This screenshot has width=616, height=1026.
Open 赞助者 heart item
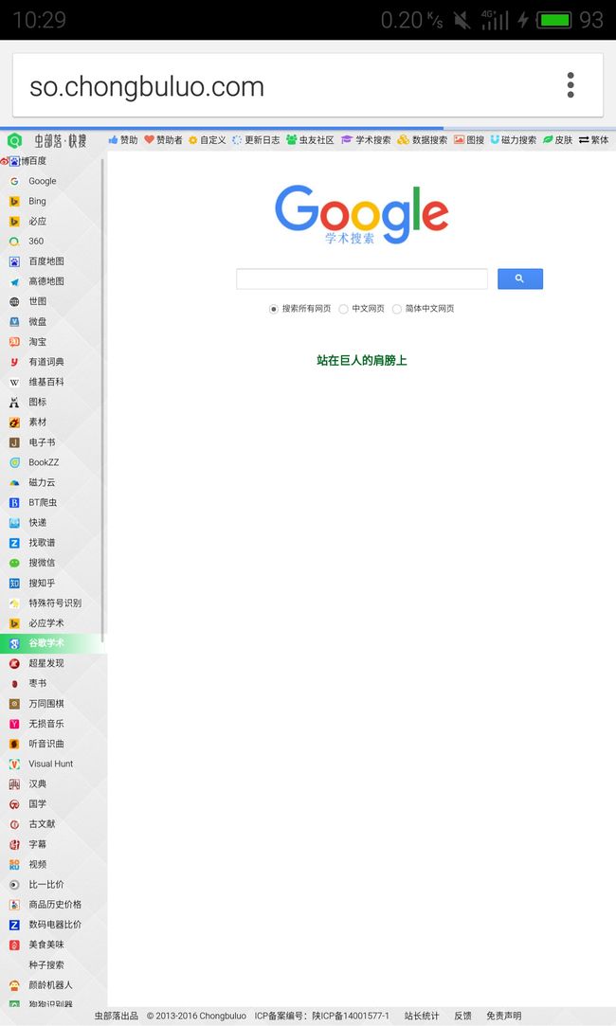(x=163, y=140)
